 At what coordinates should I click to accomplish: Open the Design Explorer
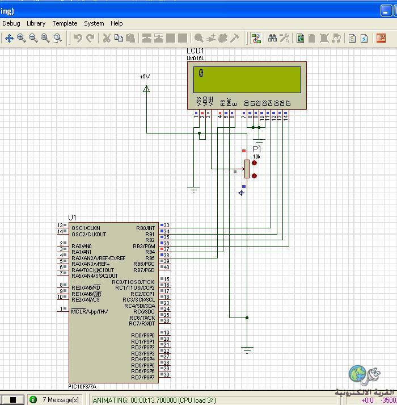[x=300, y=38]
